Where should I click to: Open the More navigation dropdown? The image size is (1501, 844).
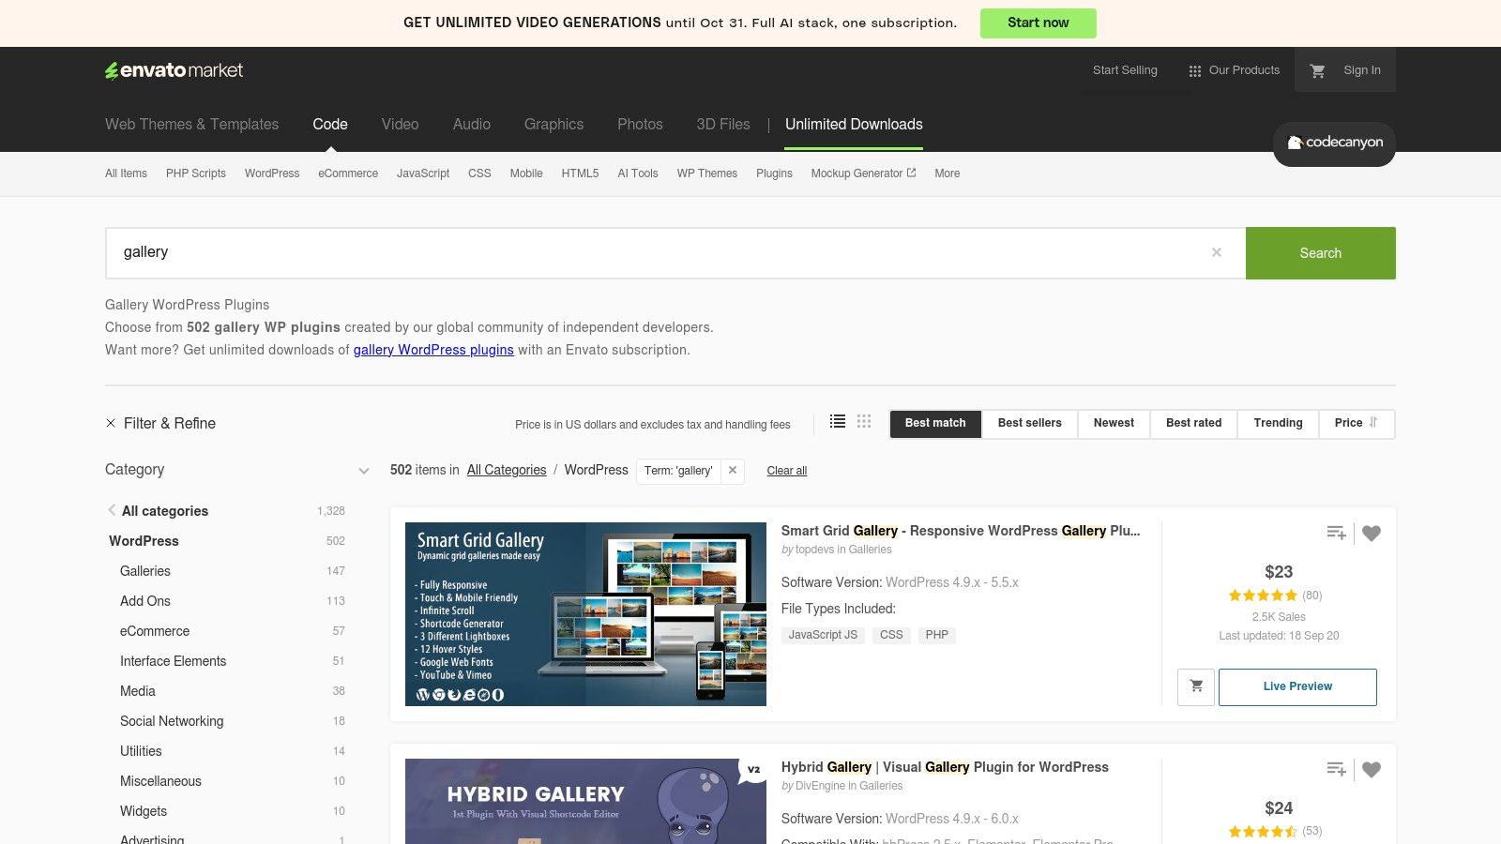947,173
